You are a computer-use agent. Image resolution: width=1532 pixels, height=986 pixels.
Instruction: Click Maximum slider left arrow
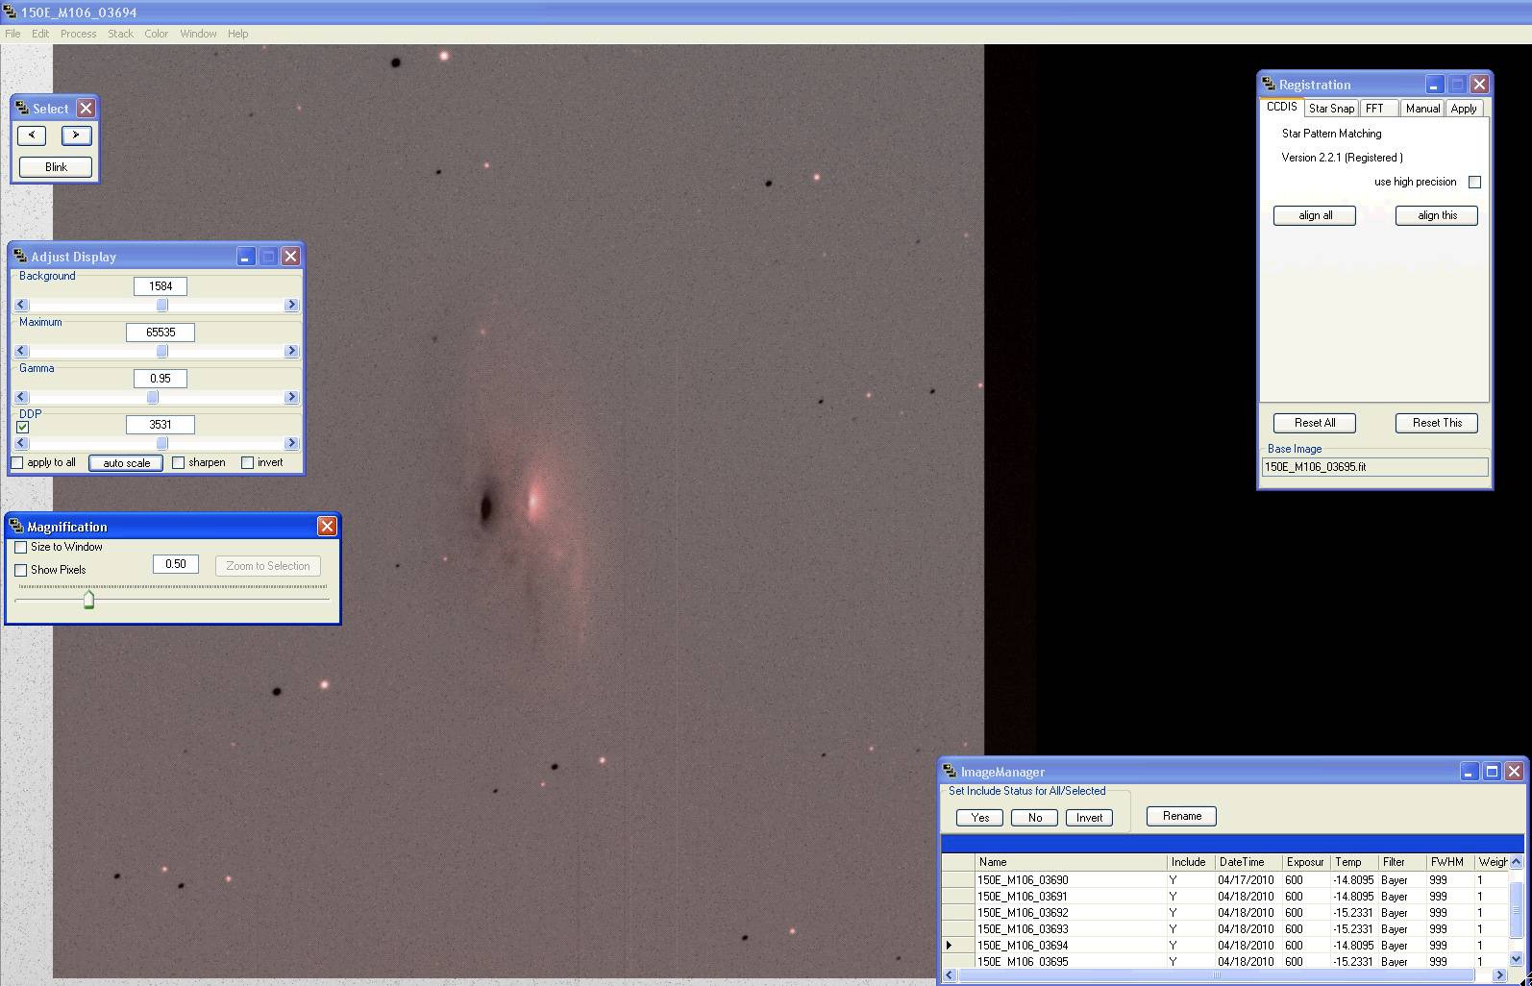coord(21,352)
